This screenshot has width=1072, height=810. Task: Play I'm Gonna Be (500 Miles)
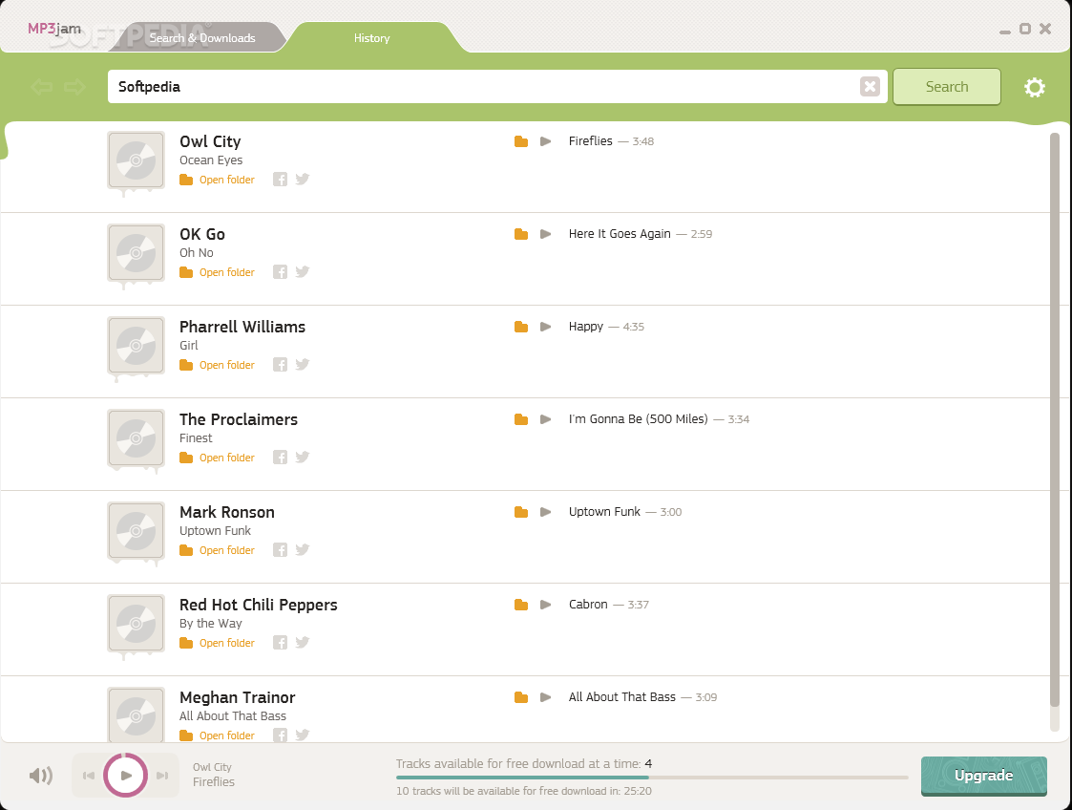546,419
